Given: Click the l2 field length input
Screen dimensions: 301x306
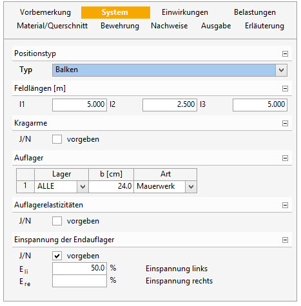Looking at the screenshot, I should point(170,105).
